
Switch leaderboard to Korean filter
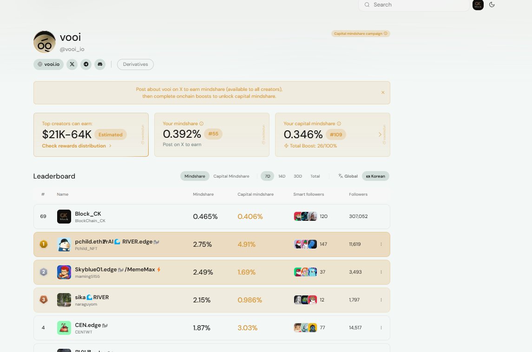pos(375,176)
